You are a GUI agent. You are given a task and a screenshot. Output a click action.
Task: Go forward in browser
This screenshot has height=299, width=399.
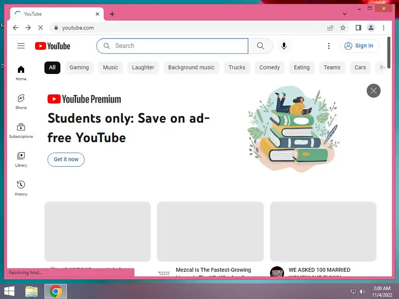click(28, 28)
